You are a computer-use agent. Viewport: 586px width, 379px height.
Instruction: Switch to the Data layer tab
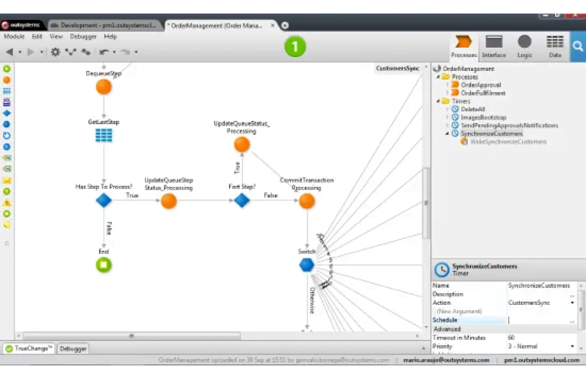click(555, 47)
